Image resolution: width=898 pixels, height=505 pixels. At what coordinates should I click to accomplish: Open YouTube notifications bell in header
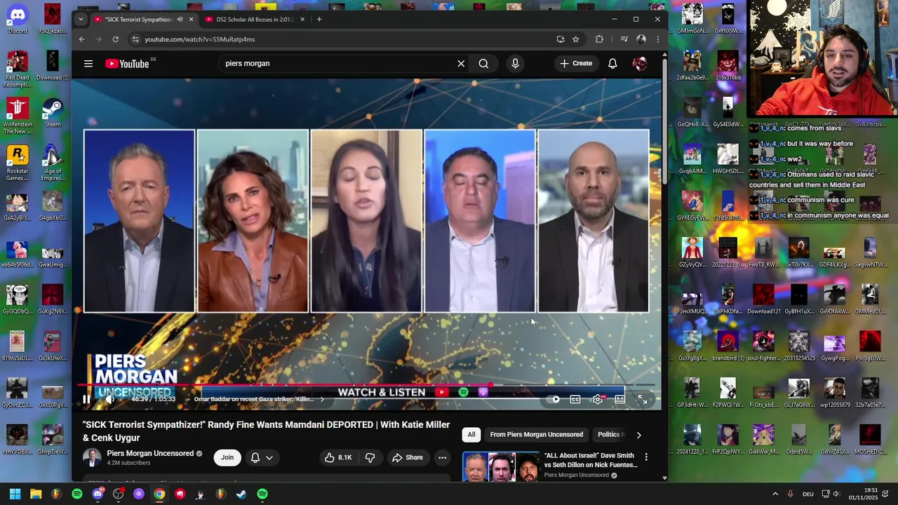[612, 64]
